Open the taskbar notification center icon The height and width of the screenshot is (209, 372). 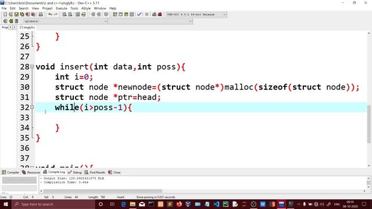pos(364,204)
